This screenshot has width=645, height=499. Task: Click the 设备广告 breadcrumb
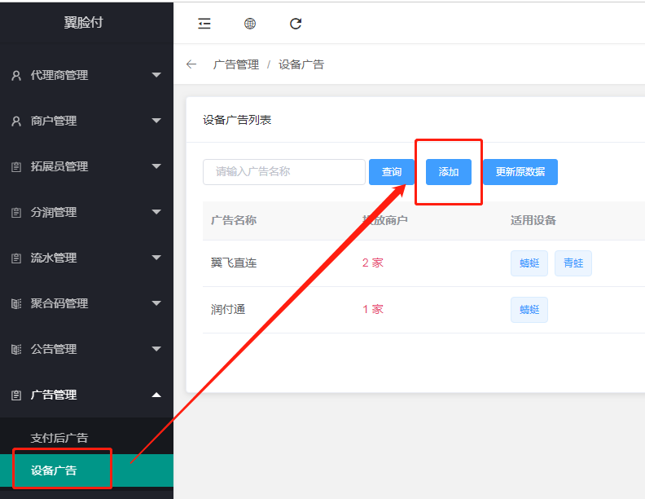click(301, 64)
